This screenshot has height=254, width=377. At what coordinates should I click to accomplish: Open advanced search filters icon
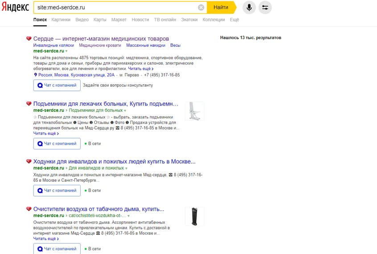point(265,8)
